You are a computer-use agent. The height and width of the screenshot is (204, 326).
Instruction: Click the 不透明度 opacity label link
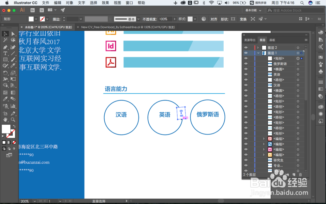pyautogui.click(x=150, y=19)
